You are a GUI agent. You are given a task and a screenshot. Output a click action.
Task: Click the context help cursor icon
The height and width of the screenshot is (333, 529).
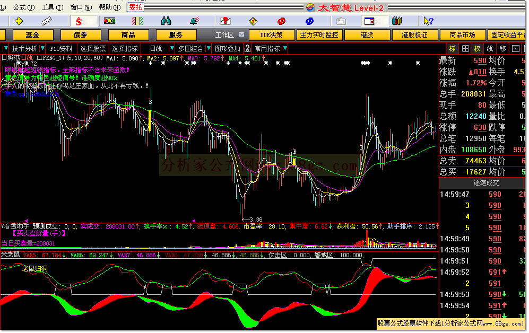tap(428, 21)
